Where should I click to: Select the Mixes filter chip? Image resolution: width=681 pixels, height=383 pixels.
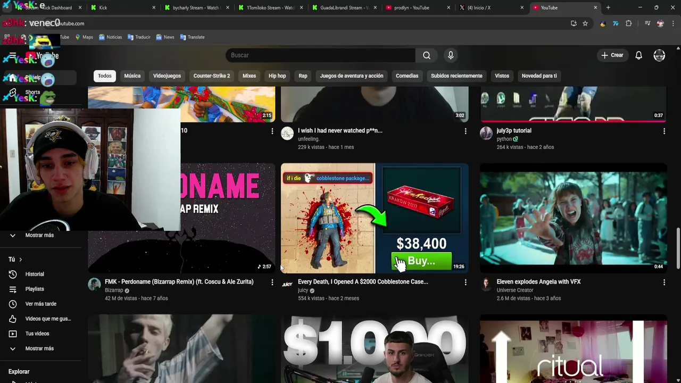coord(250,76)
